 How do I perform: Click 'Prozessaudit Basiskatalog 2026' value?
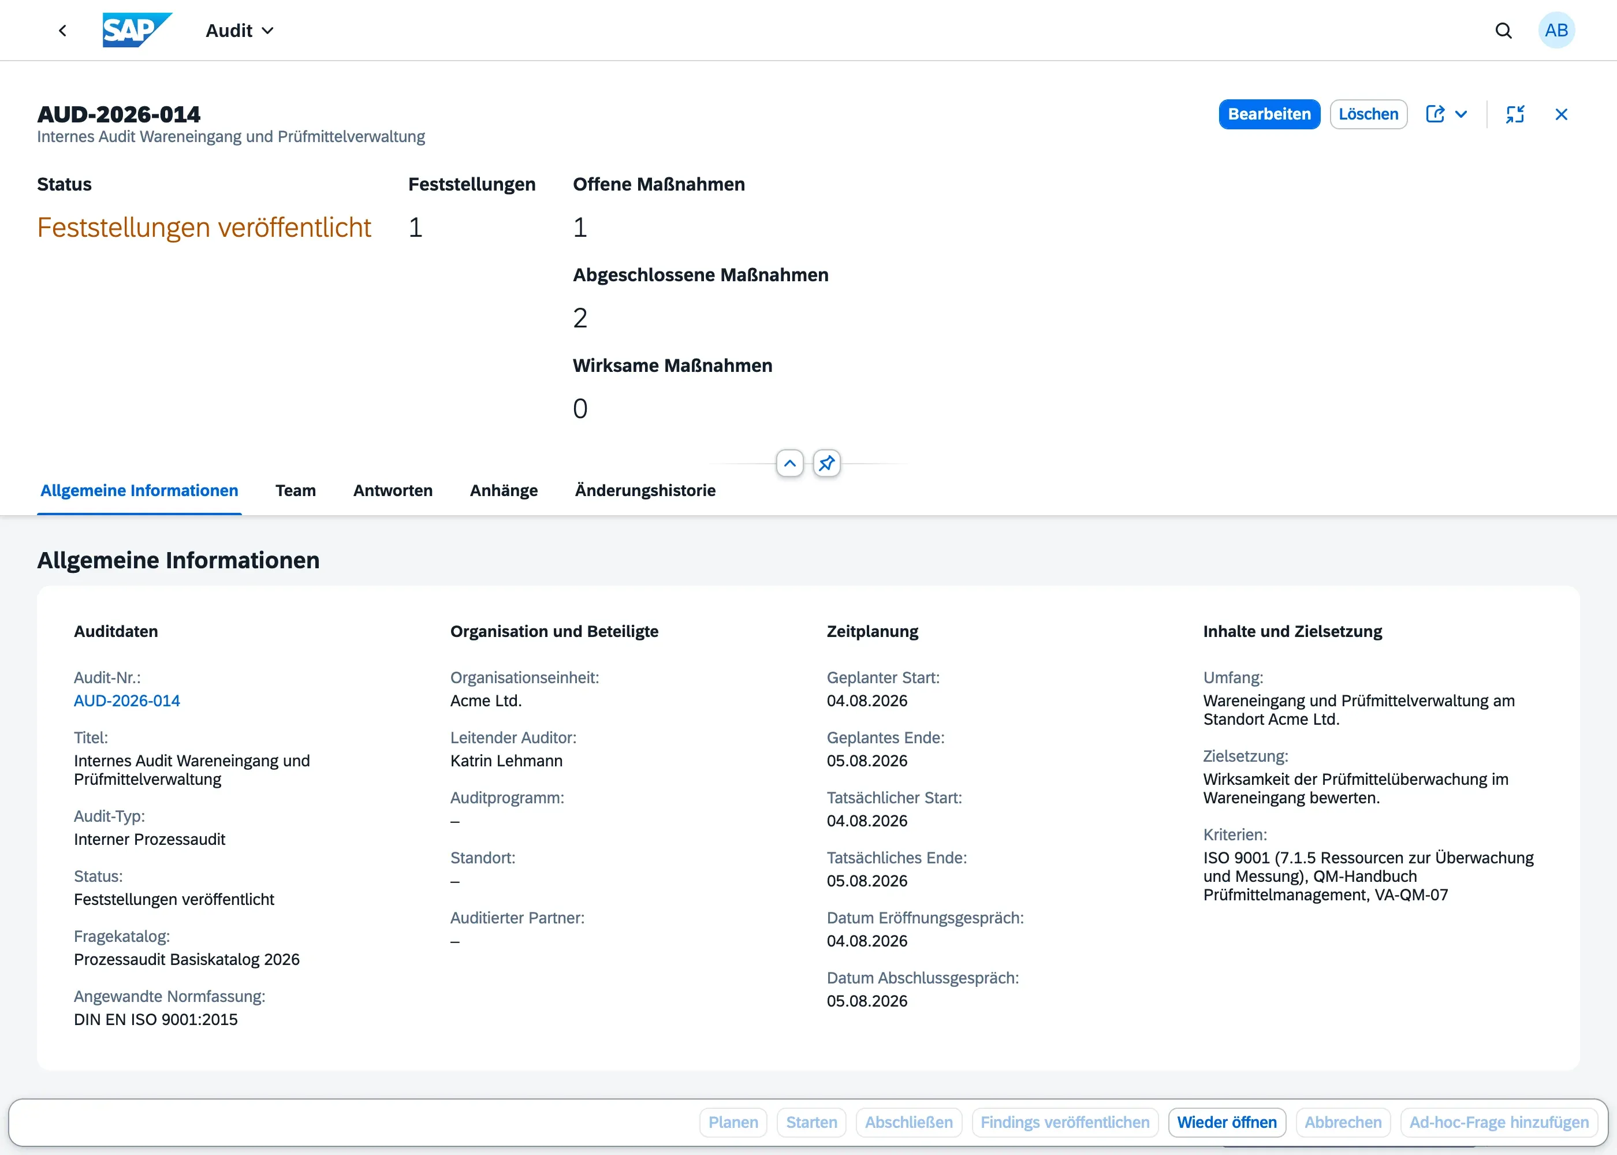tap(187, 959)
